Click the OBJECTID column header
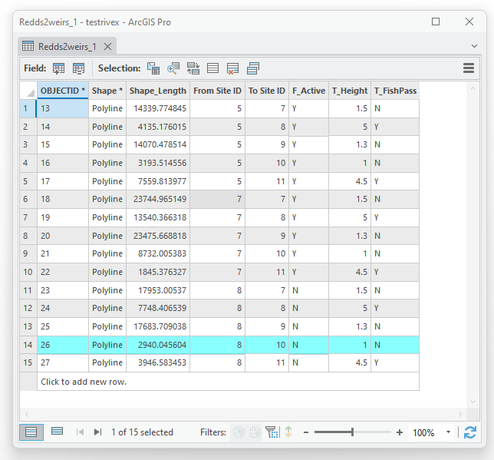The image size is (494, 460). point(63,91)
